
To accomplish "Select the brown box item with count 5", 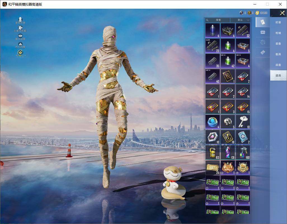I will click(x=243, y=46).
